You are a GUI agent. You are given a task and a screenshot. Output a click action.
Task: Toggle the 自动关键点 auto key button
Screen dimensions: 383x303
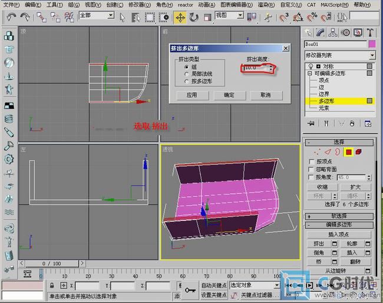214,285
